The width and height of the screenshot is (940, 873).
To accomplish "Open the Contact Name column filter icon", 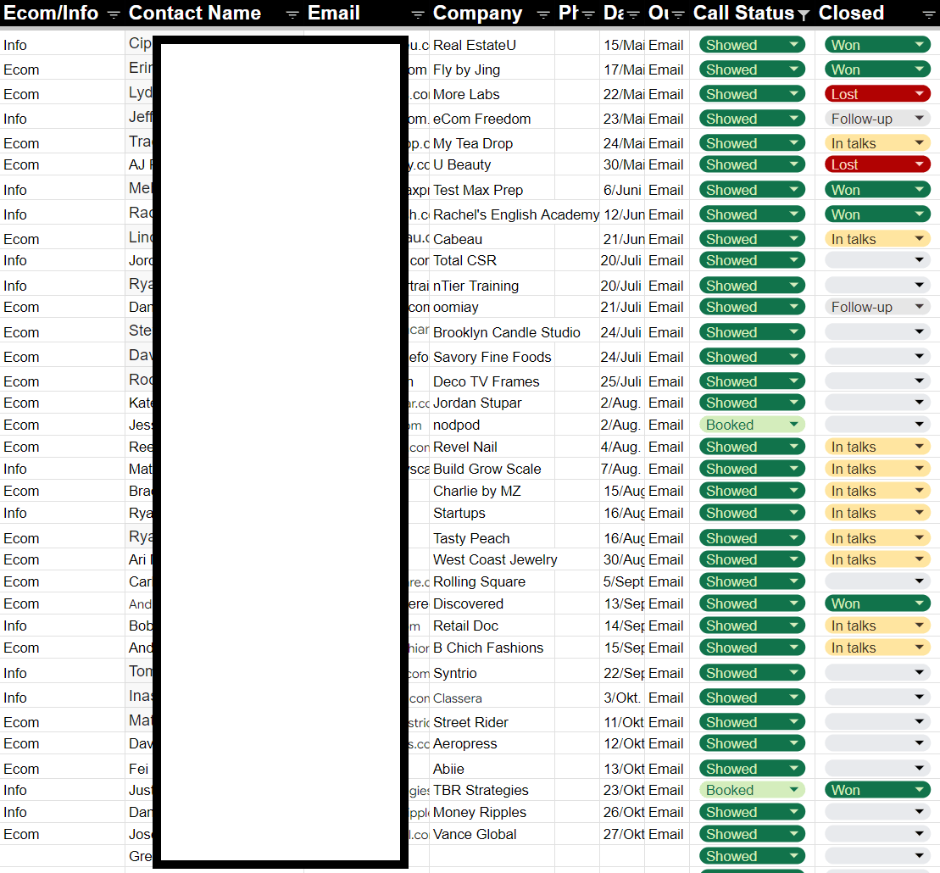I will pos(292,14).
